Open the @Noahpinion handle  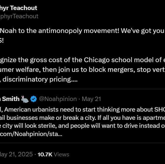58,99
